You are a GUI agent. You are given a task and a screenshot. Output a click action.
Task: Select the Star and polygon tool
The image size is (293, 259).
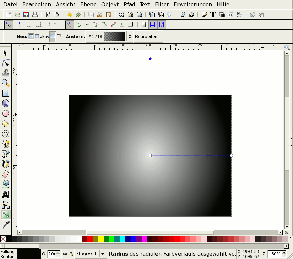pos(5,124)
